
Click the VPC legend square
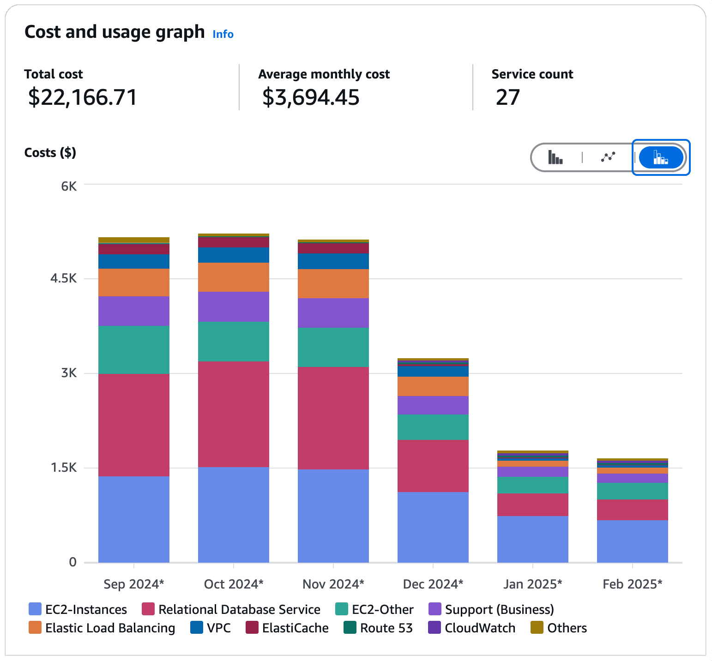(x=197, y=627)
